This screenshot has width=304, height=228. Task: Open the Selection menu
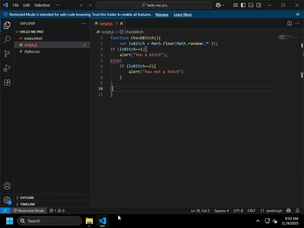pos(42,5)
